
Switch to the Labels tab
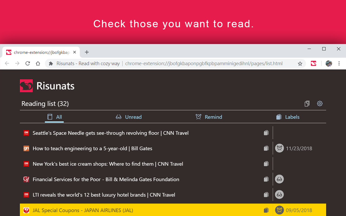pyautogui.click(x=288, y=117)
